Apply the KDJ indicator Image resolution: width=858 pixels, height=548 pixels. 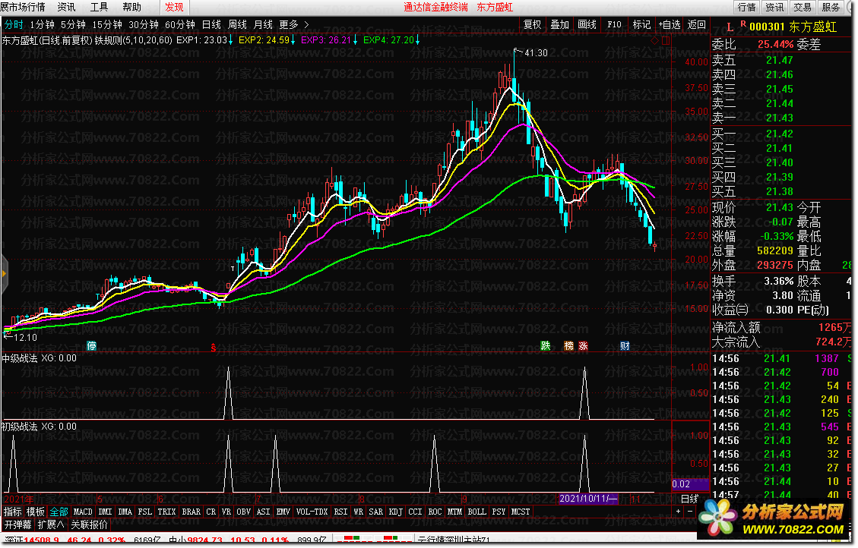[396, 512]
